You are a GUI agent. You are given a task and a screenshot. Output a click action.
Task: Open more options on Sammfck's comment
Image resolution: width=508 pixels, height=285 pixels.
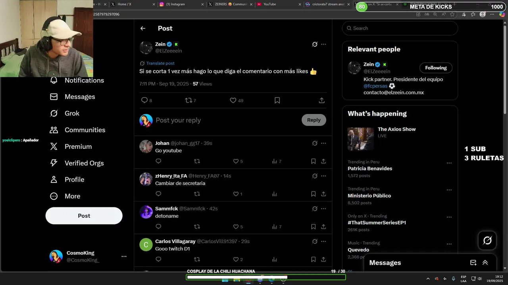tap(323, 209)
